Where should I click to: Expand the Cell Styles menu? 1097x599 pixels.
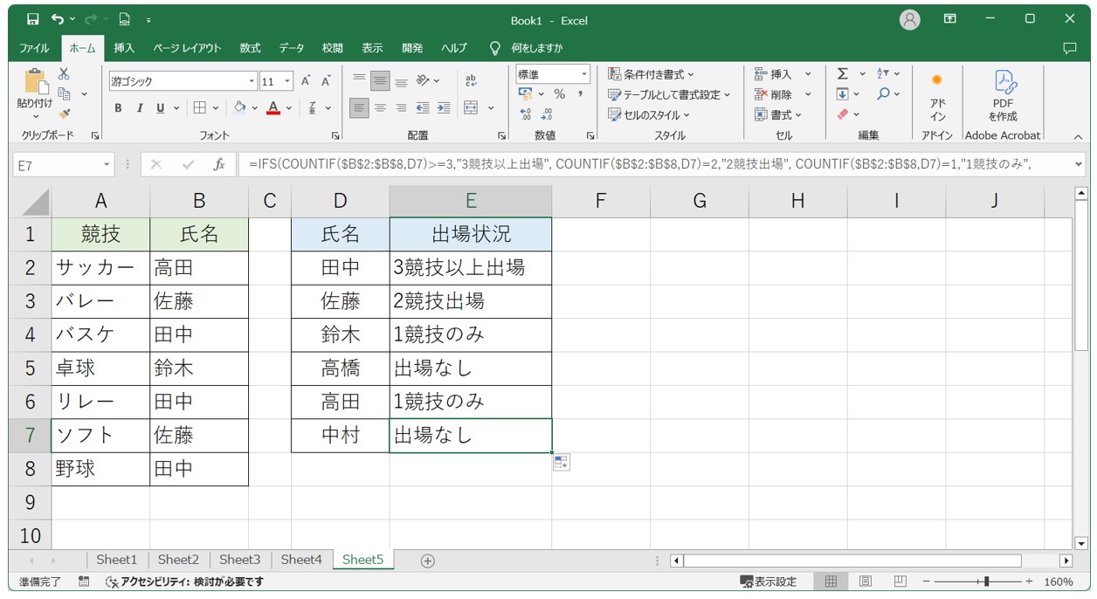649,114
